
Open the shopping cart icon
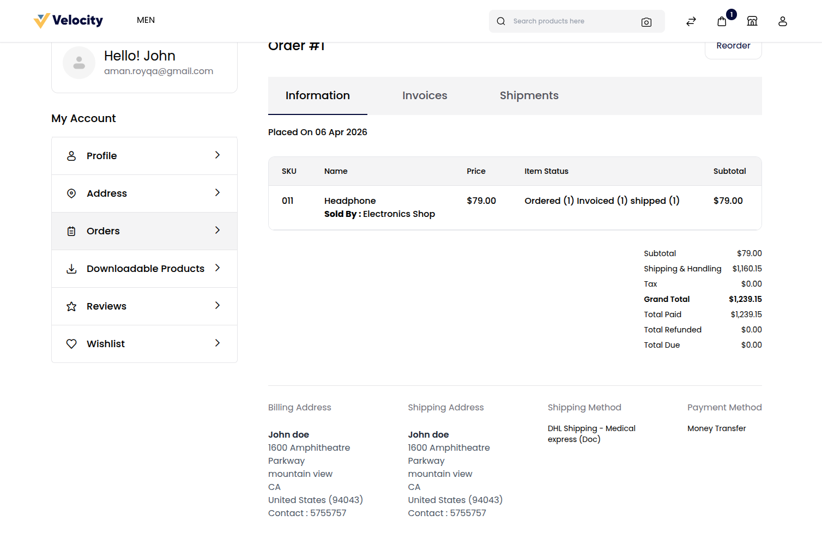[721, 21]
